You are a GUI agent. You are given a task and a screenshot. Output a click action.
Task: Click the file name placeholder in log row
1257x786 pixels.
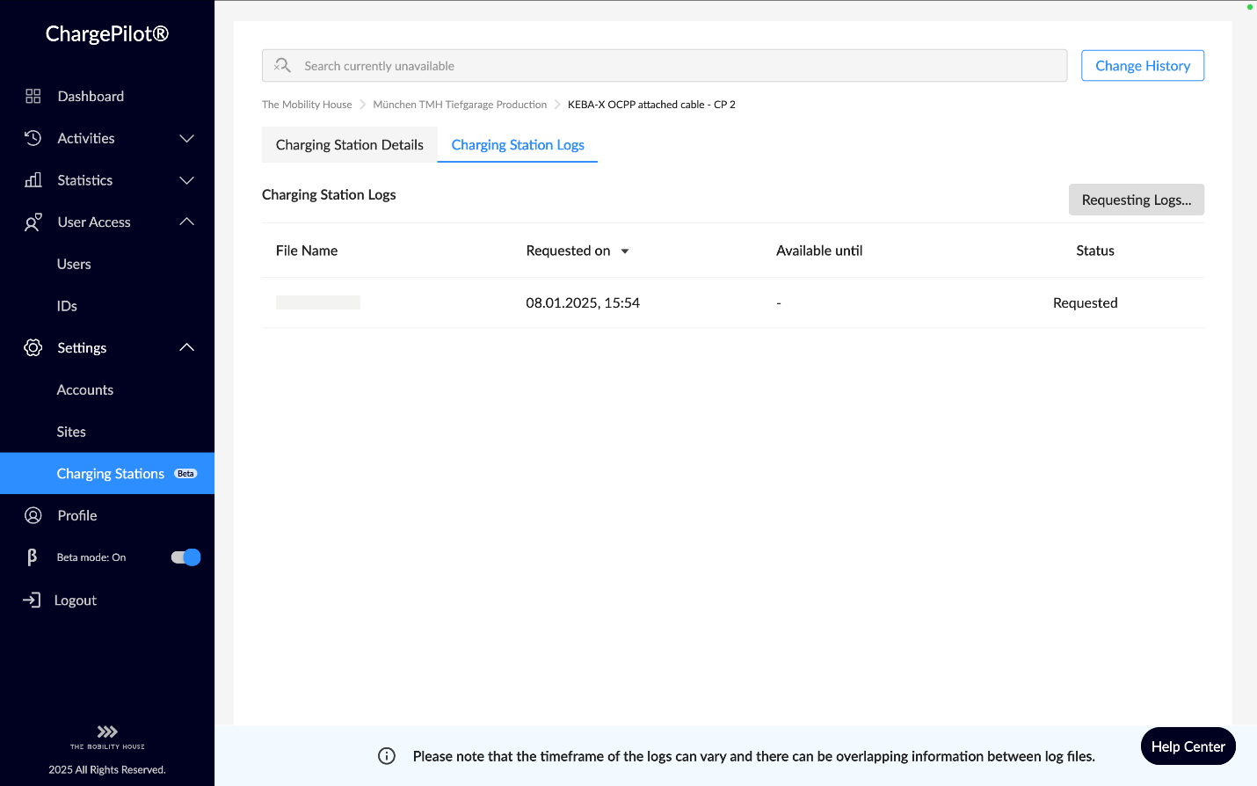coord(318,302)
